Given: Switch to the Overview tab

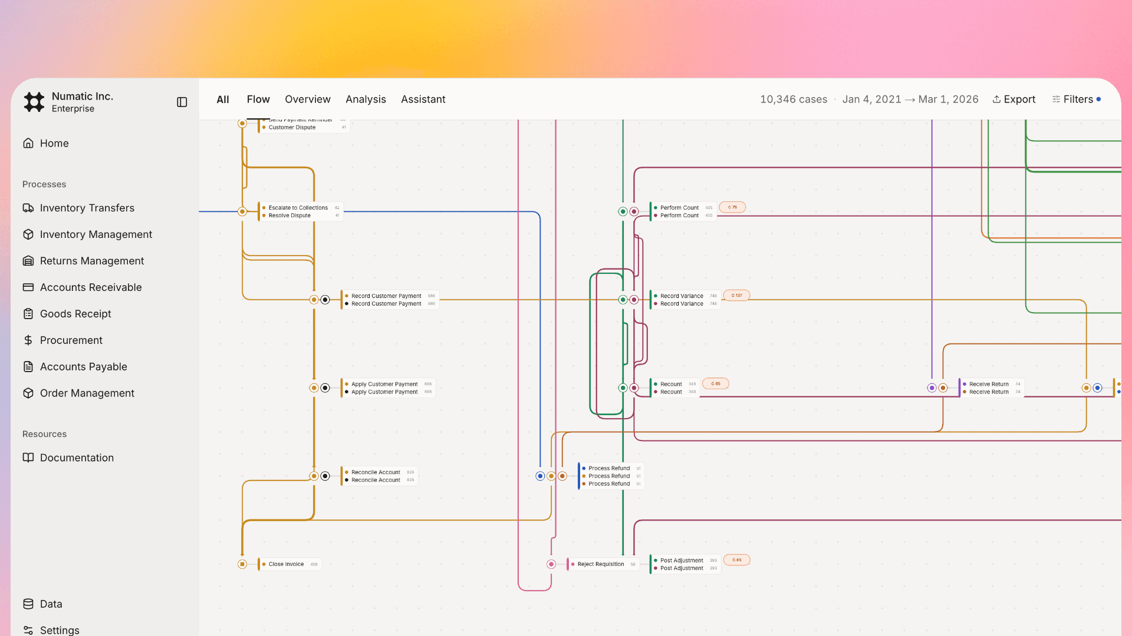Looking at the screenshot, I should tap(307, 100).
